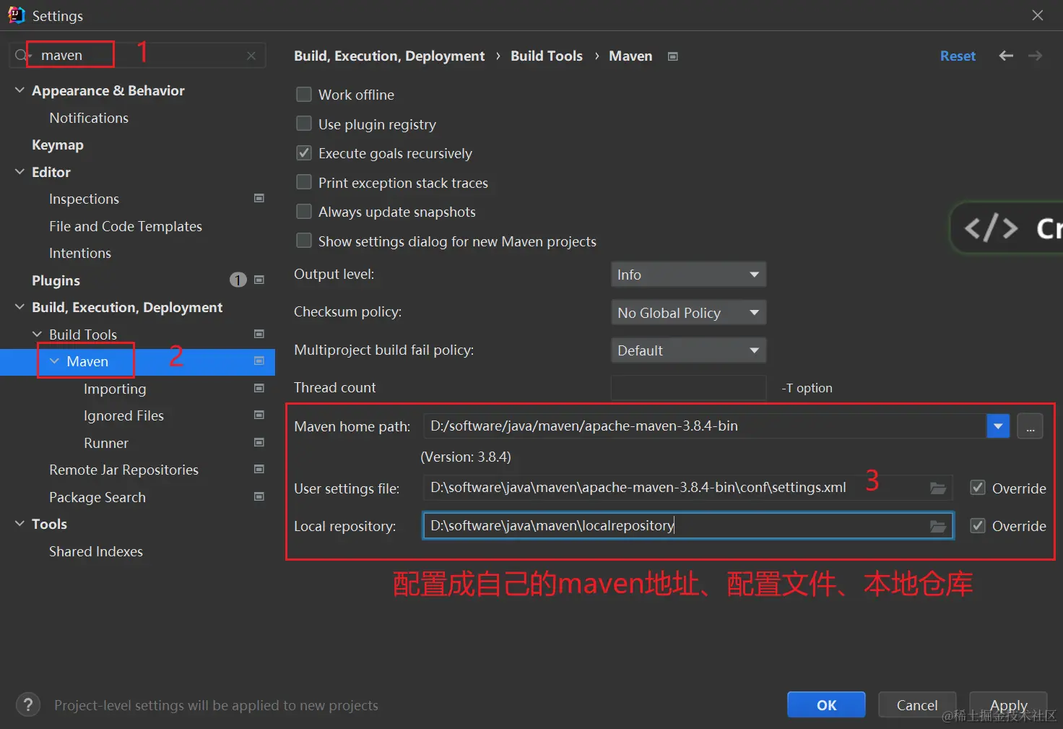Close the Settings dialog
This screenshot has height=729, width=1063.
pos(1038,15)
